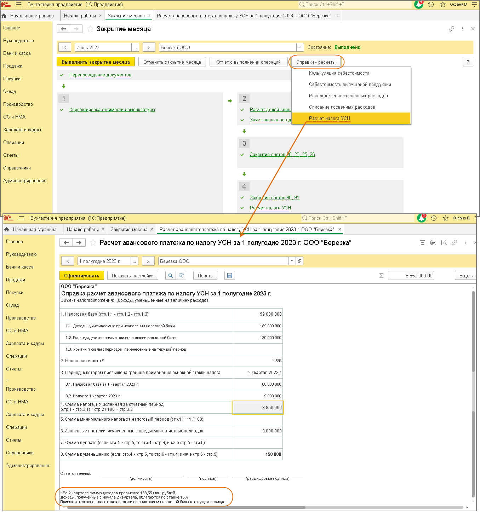The height and width of the screenshot is (512, 480).
Task: Open Банк и касса section in top sidebar
Action: [17, 53]
